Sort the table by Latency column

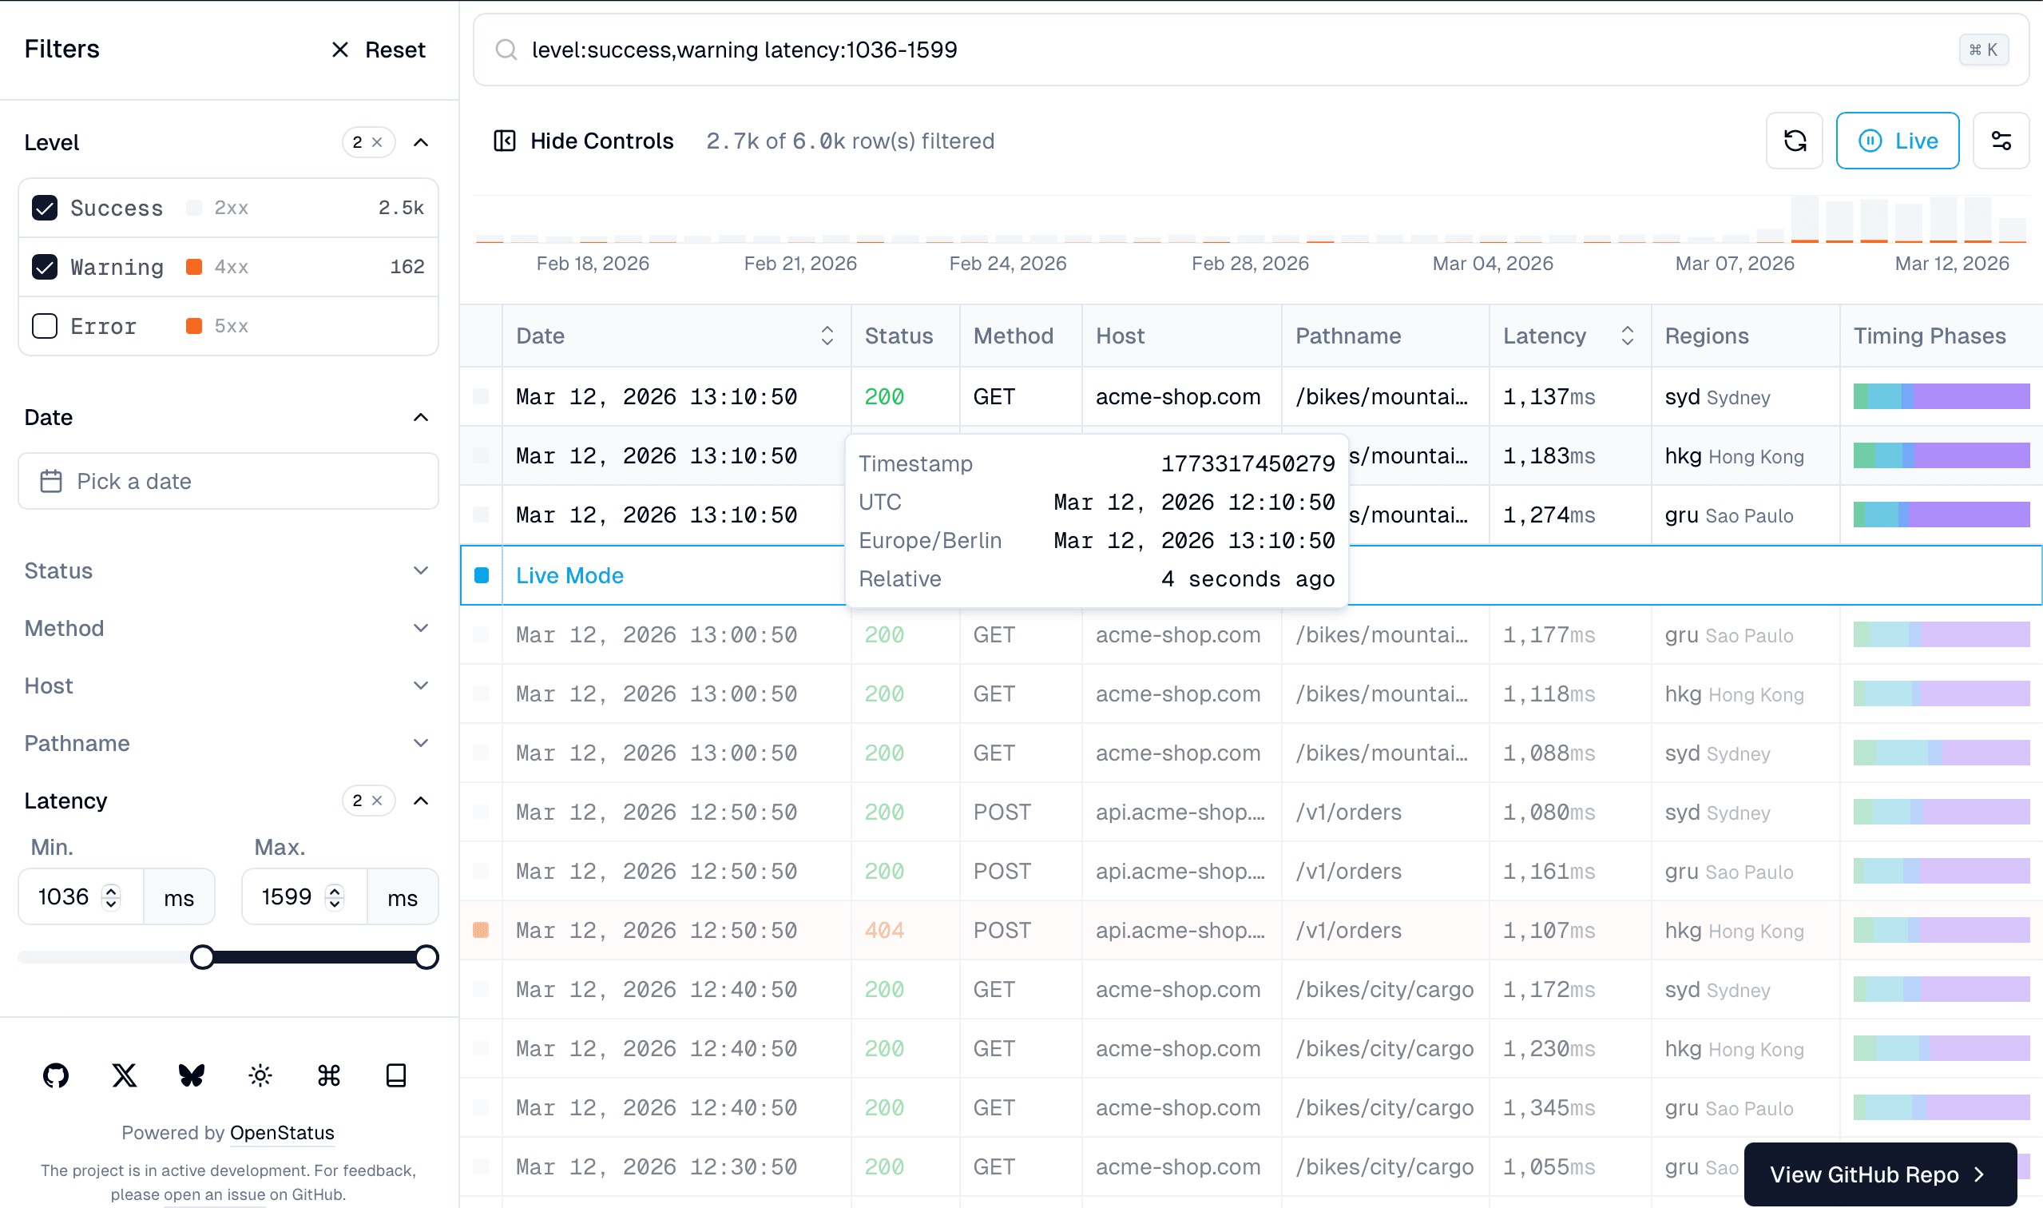click(x=1627, y=336)
